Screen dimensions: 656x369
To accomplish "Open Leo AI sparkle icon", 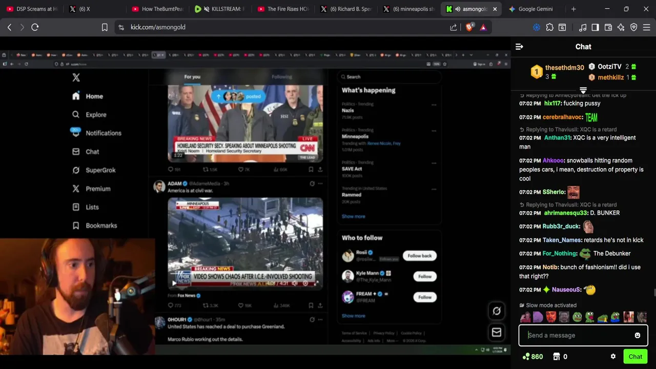I will coord(621,27).
